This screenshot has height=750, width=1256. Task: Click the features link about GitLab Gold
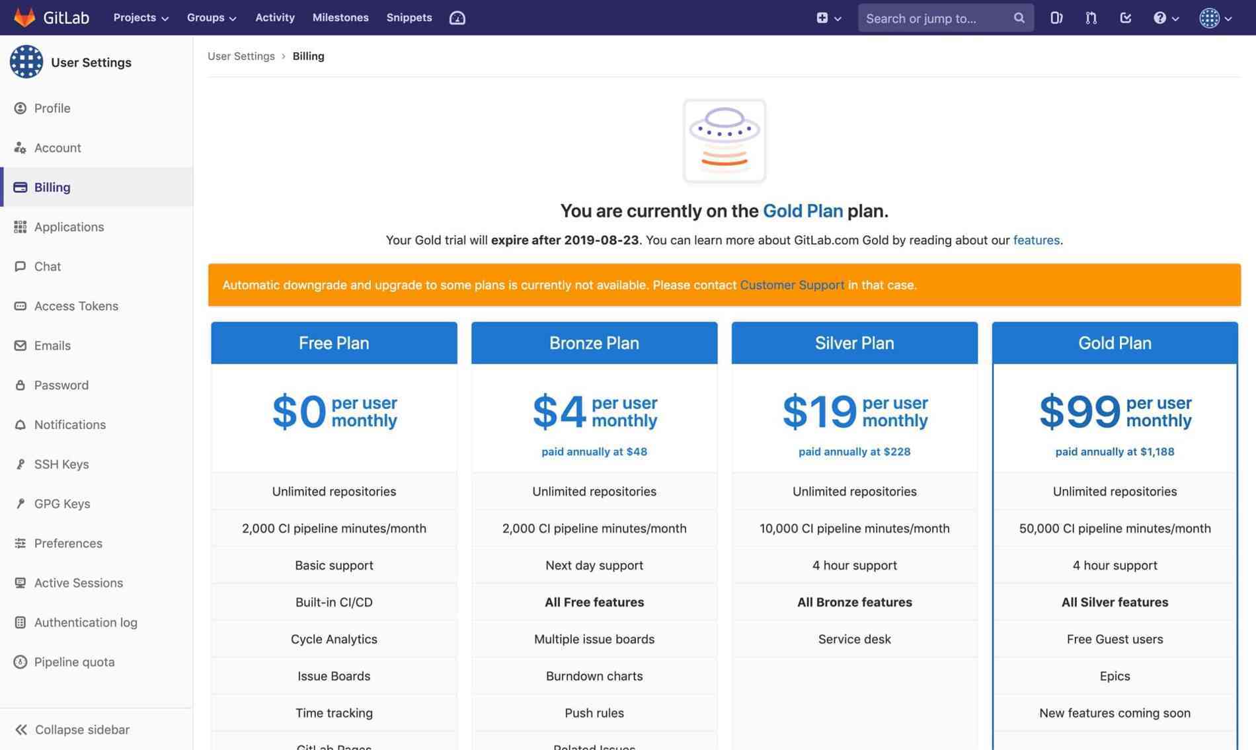pyautogui.click(x=1036, y=241)
